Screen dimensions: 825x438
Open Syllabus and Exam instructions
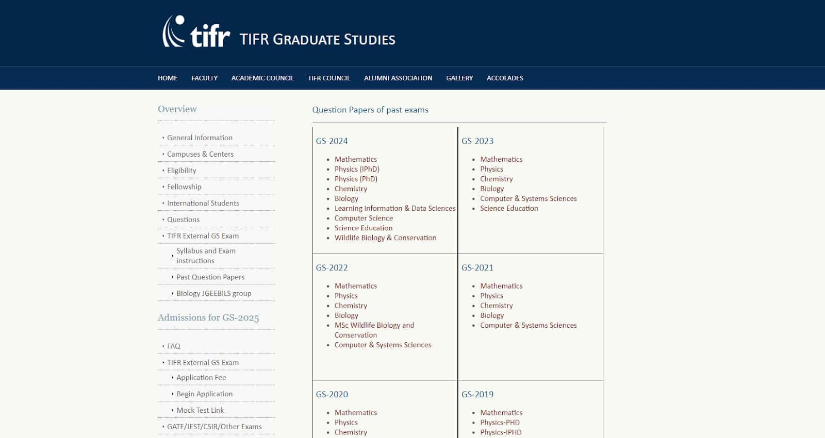(x=206, y=256)
